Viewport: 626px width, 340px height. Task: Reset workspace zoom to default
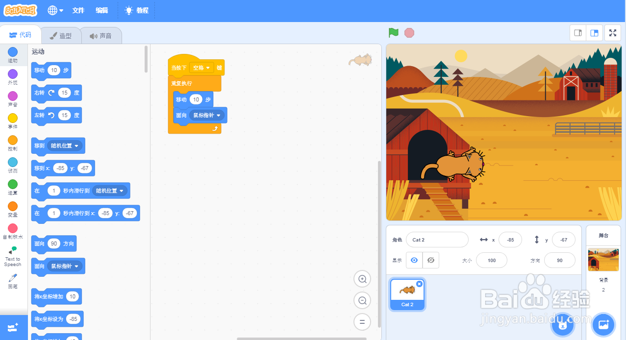pyautogui.click(x=362, y=322)
